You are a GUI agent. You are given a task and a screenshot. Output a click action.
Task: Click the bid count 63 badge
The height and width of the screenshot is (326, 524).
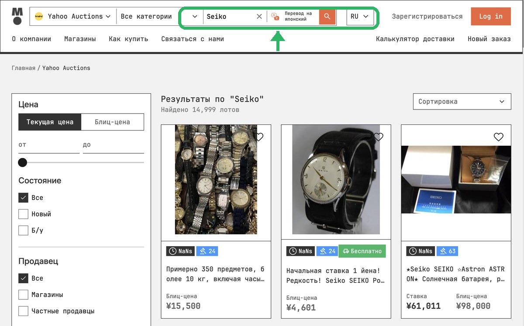click(x=447, y=251)
